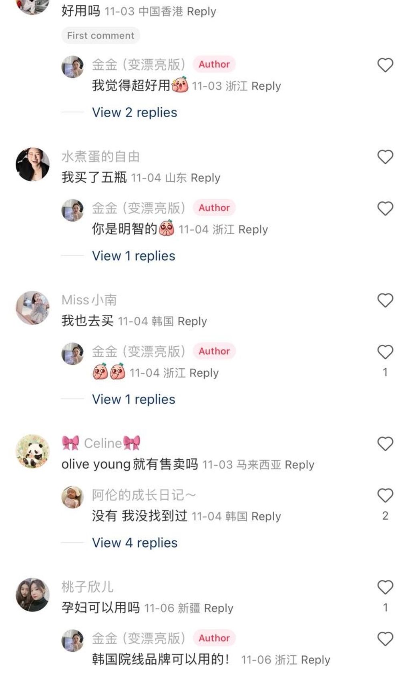The height and width of the screenshot is (687, 410).
Task: Like Miss小南's comment 我也去买
Action: 385,300
